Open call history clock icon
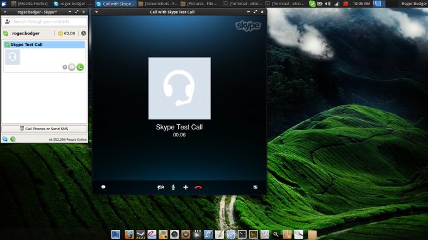The image size is (428, 240). [84, 33]
